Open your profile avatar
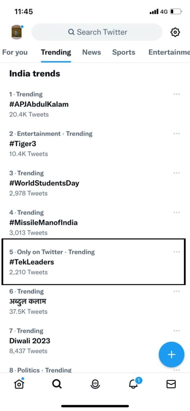This screenshot has height=411, width=190. click(x=16, y=32)
